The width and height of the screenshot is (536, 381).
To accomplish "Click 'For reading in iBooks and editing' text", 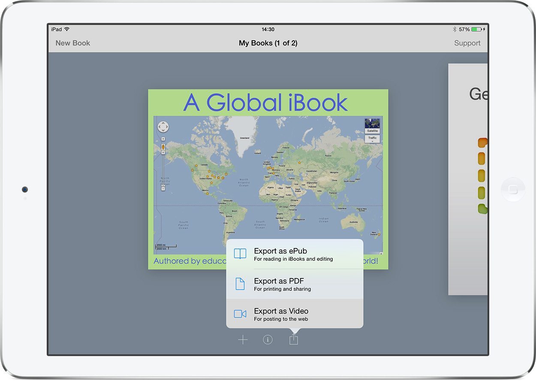I will point(293,259).
